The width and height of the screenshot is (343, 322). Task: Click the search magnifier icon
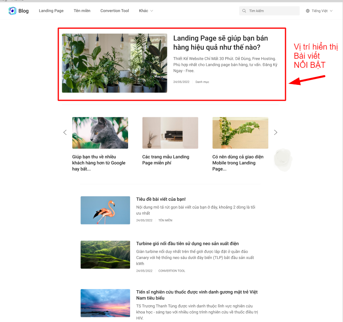click(244, 11)
